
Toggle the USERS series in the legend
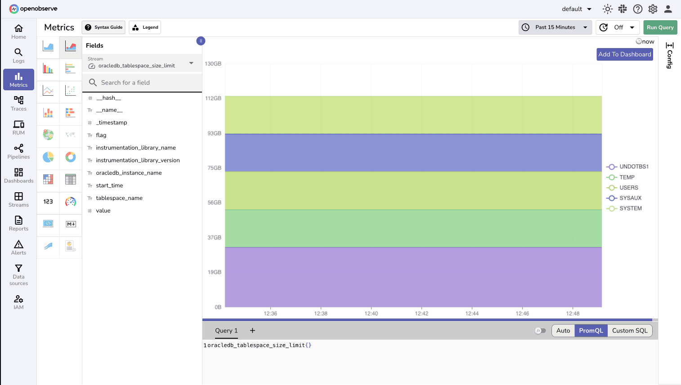click(x=628, y=187)
